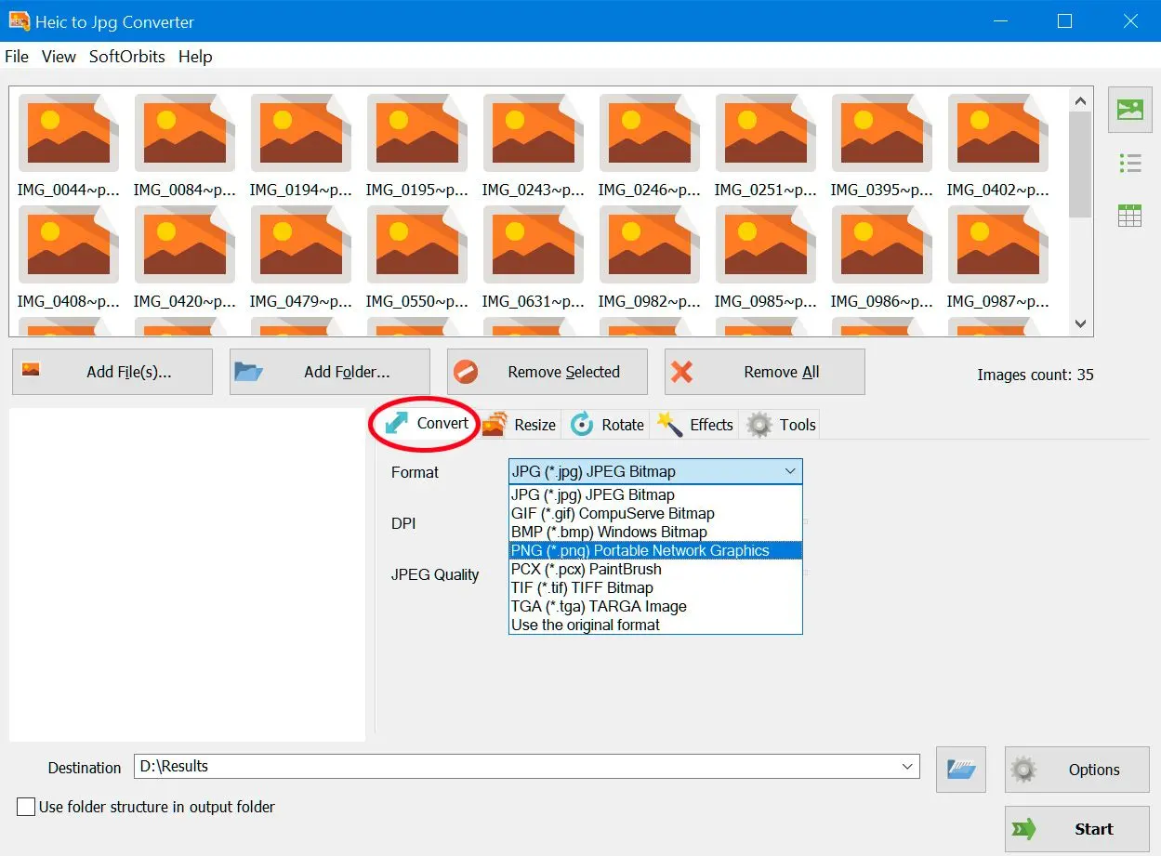Switch to table details view icon
This screenshot has width=1161, height=856.
pos(1129,216)
